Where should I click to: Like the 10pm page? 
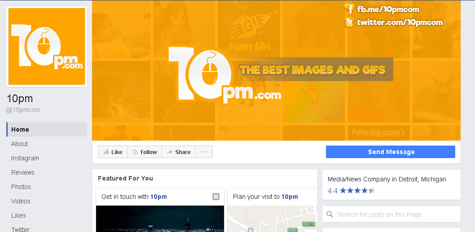tap(113, 152)
